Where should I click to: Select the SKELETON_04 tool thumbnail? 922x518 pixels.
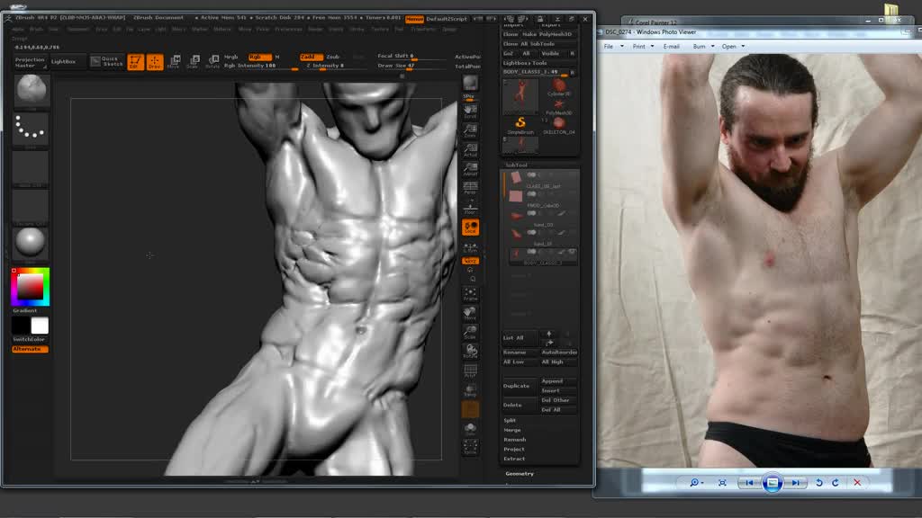click(x=558, y=126)
